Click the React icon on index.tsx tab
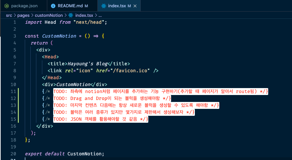292x160 pixels. (x=103, y=6)
